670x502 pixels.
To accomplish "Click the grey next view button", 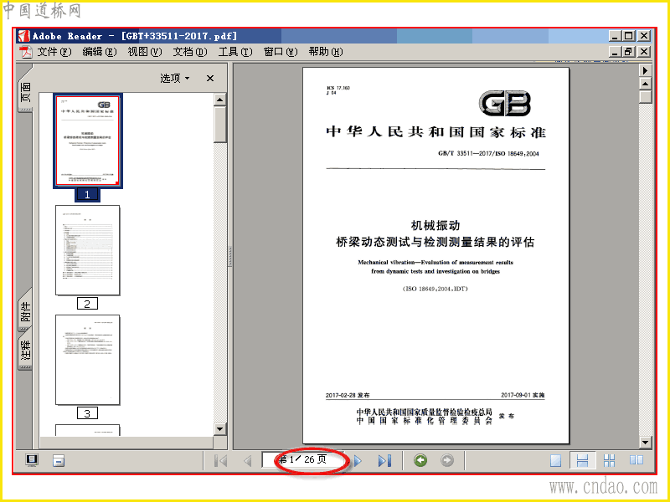I will click(x=447, y=460).
